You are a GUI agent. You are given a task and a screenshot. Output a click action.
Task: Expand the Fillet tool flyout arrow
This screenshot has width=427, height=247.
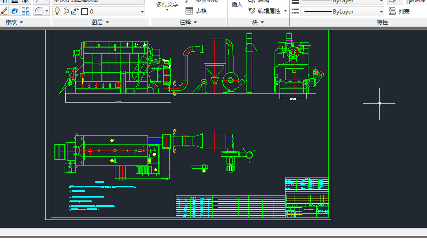click(47, 11)
